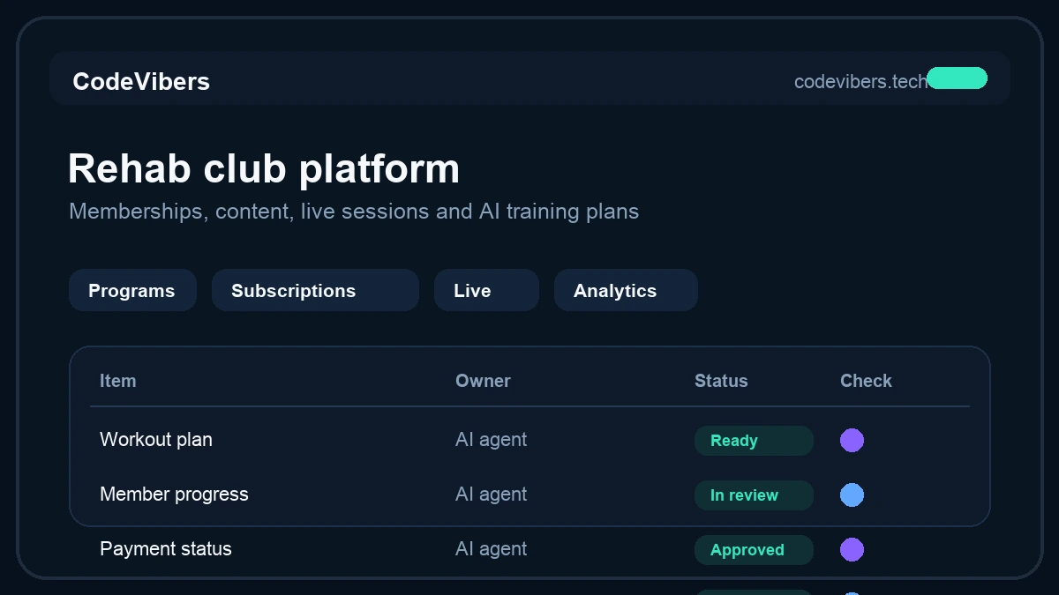The image size is (1059, 595).
Task: Click the green pill button in header
Action: click(957, 78)
